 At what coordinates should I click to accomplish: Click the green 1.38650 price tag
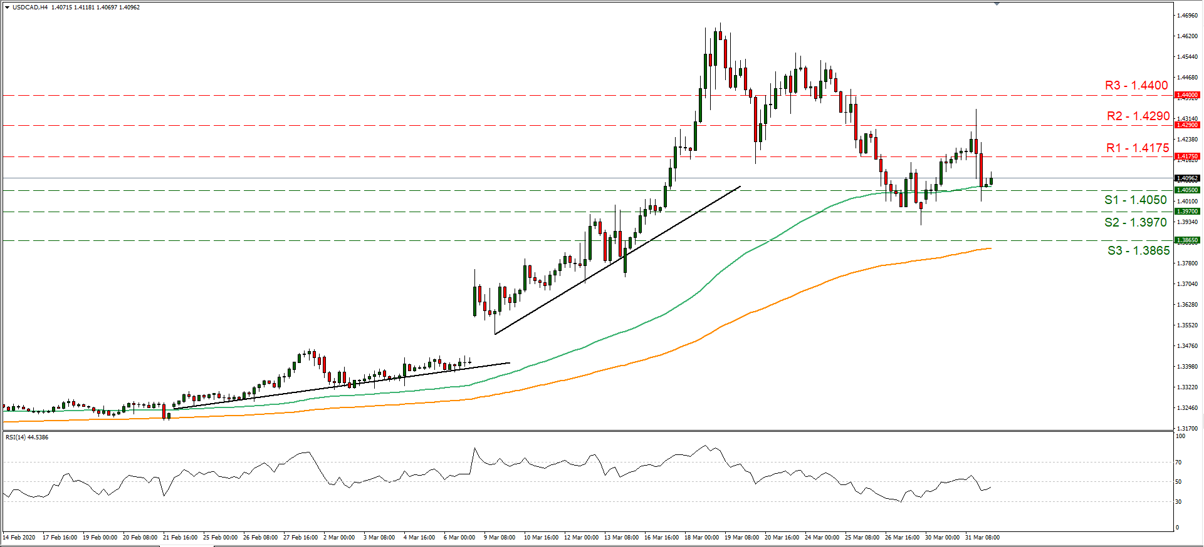pos(1187,240)
